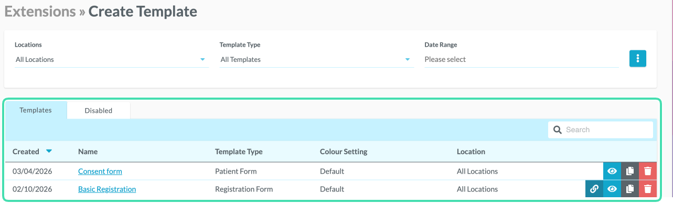The image size is (673, 203).
Task: Open the Basic Registration link
Action: tap(107, 189)
